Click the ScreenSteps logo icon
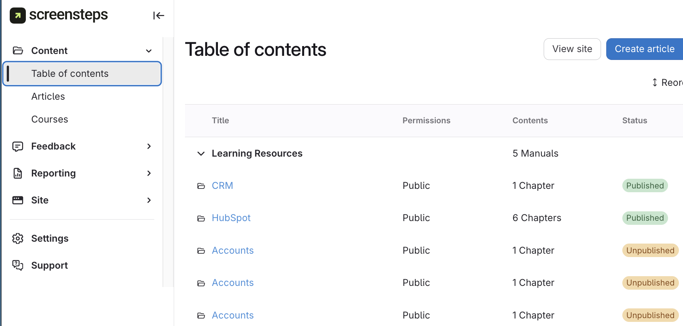Screen dimensions: 683x326 point(18,15)
